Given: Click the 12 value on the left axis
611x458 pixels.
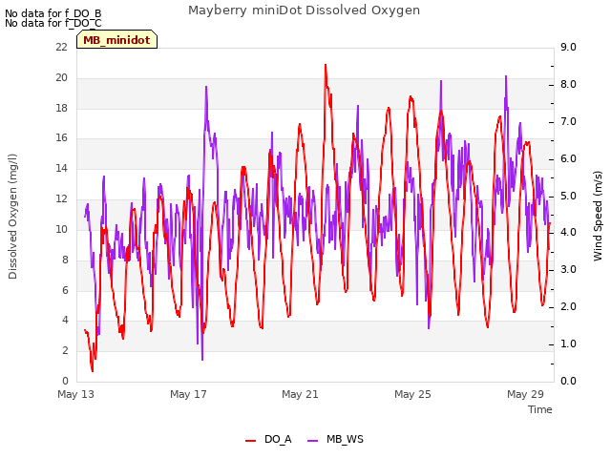Looking at the screenshot, I should click(x=61, y=198).
